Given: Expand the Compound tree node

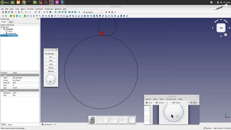Looking at the screenshot, I should pyautogui.click(x=4, y=33).
